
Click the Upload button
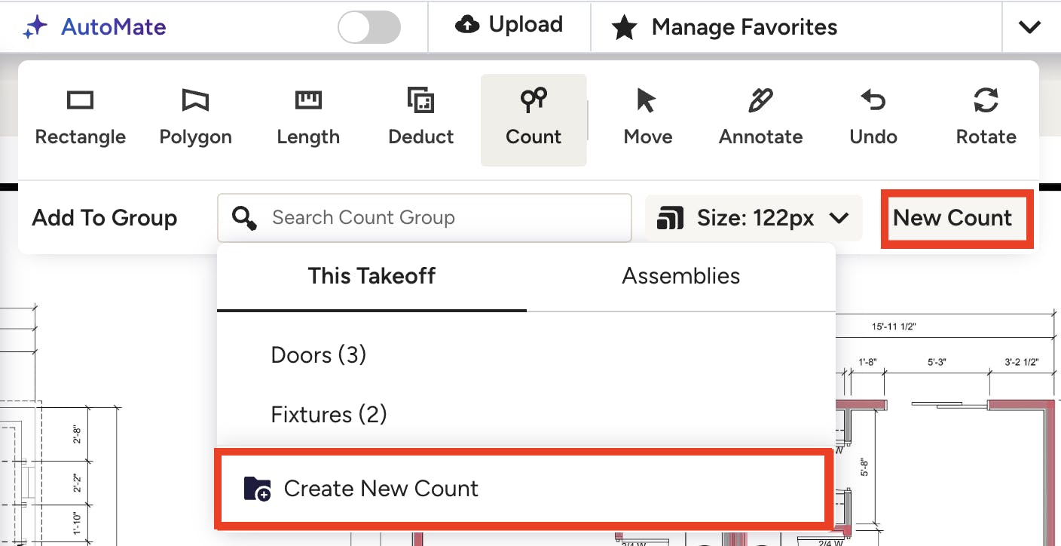coord(509,26)
